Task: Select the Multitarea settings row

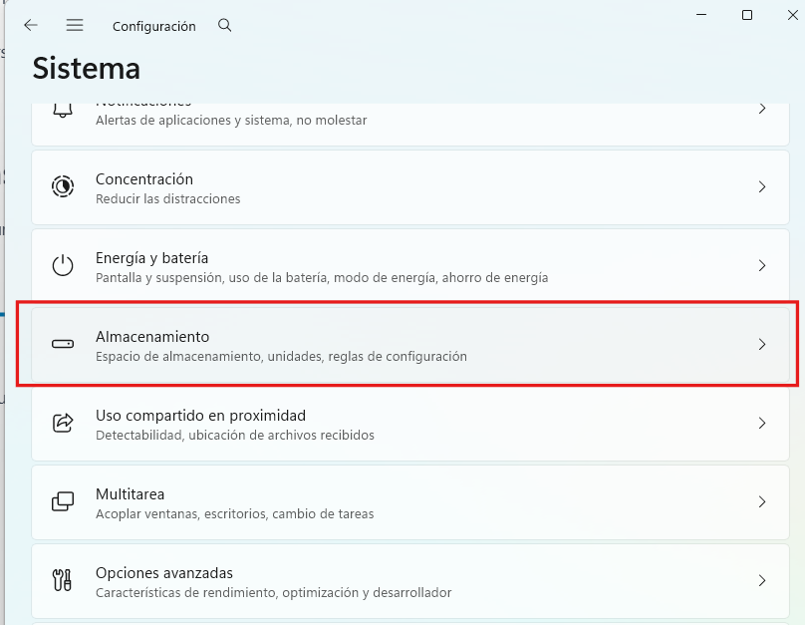Action: [x=408, y=501]
